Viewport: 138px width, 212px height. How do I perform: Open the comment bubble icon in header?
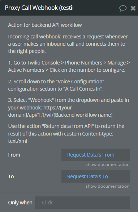click(x=123, y=8)
